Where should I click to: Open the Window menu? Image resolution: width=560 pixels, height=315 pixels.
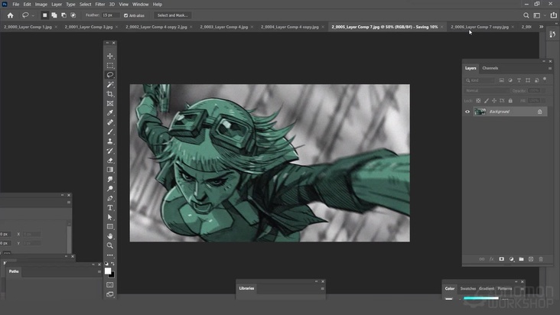(140, 5)
